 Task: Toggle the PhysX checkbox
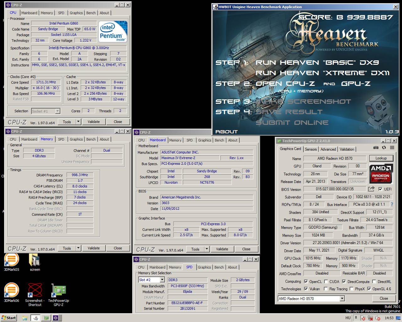352,289
